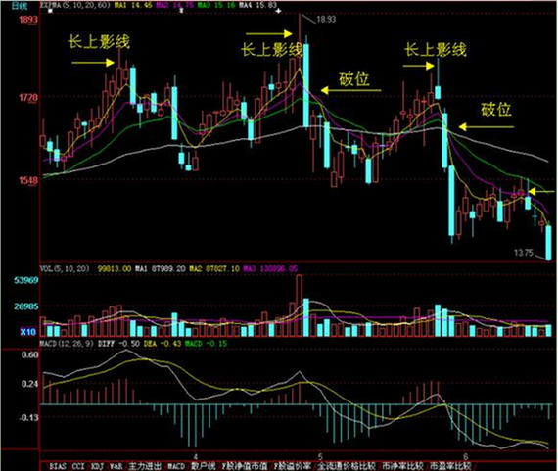Select the CCI indicator tab
558x471 pixels.
click(x=78, y=466)
